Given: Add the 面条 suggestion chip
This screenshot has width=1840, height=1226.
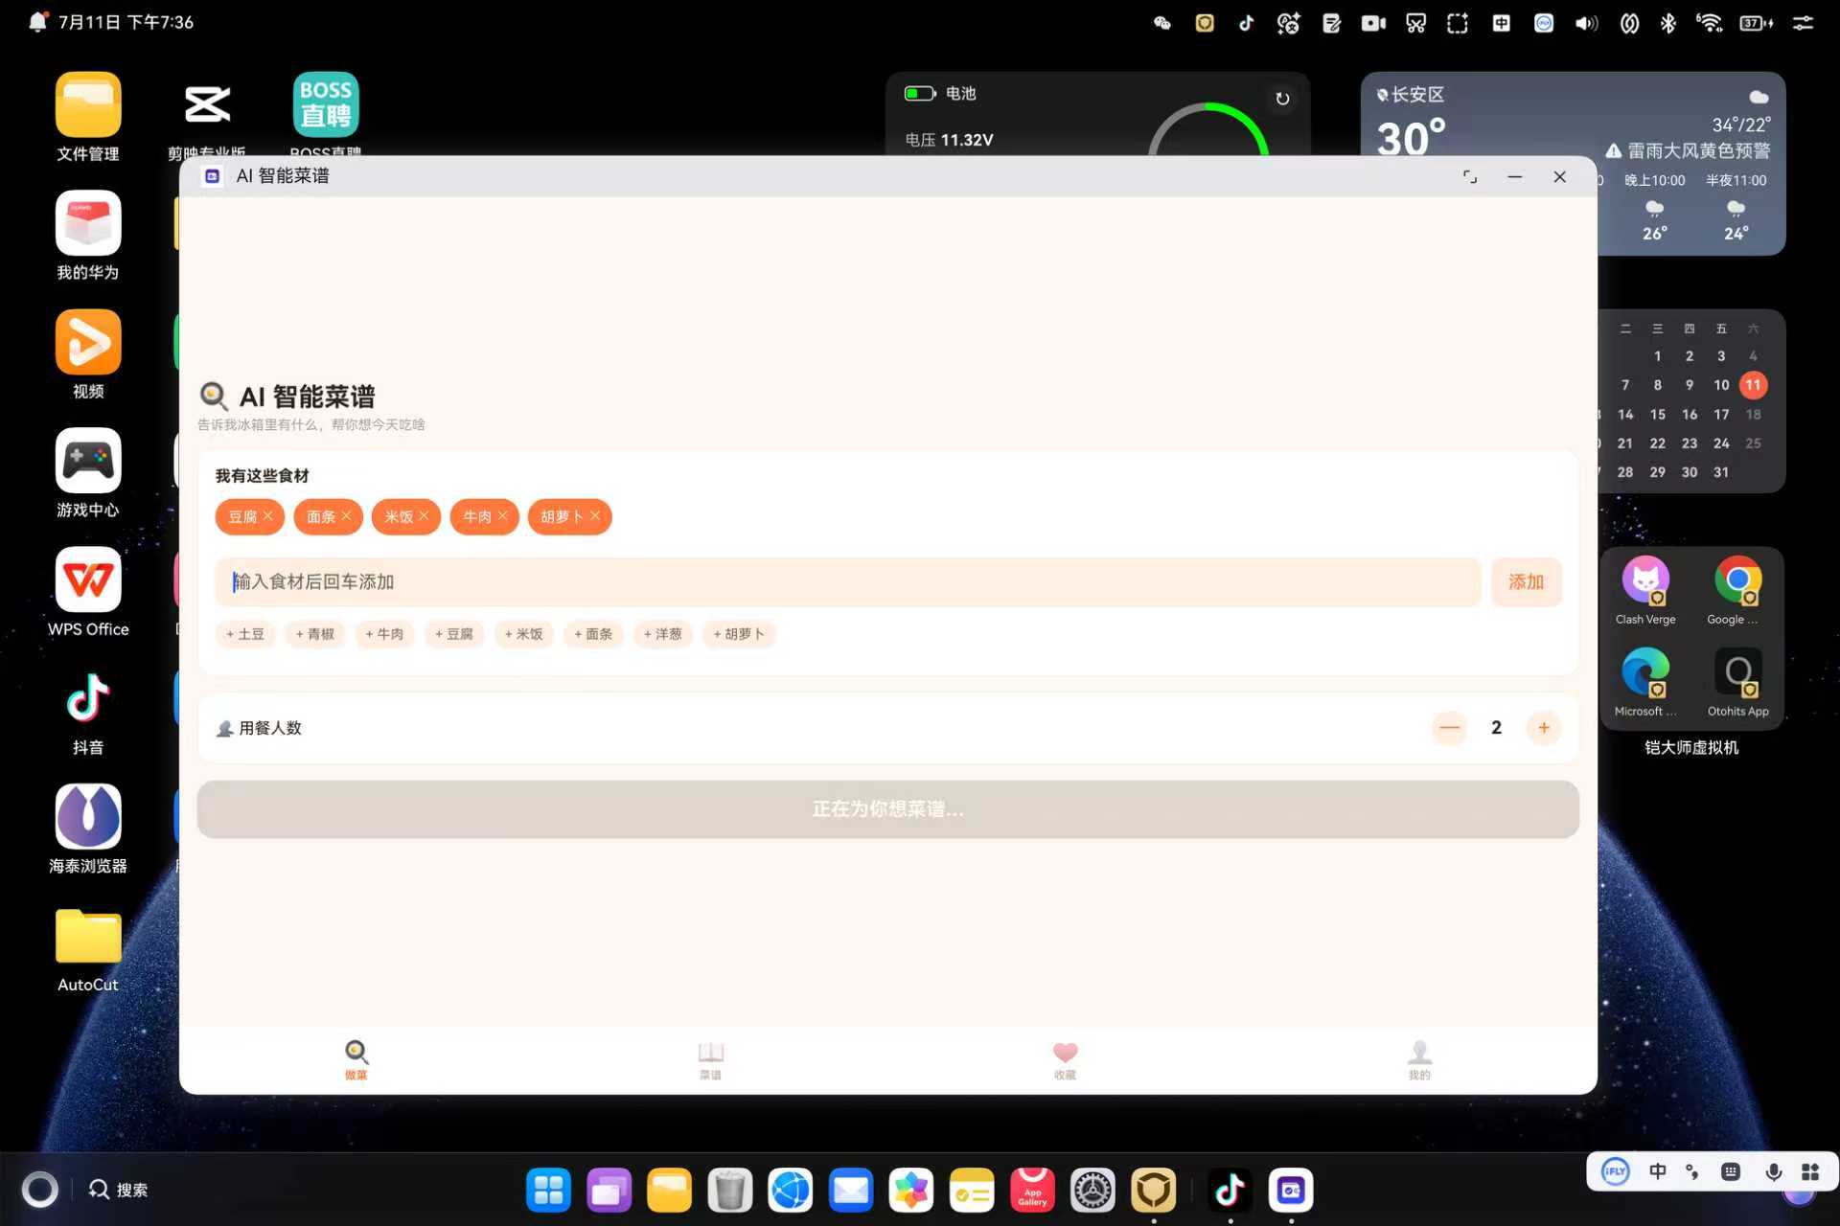Looking at the screenshot, I should click(x=593, y=634).
